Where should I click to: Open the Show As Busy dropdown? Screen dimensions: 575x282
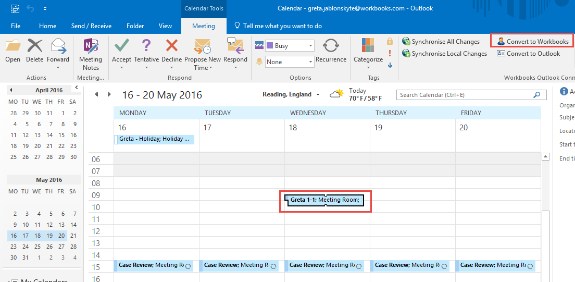311,46
